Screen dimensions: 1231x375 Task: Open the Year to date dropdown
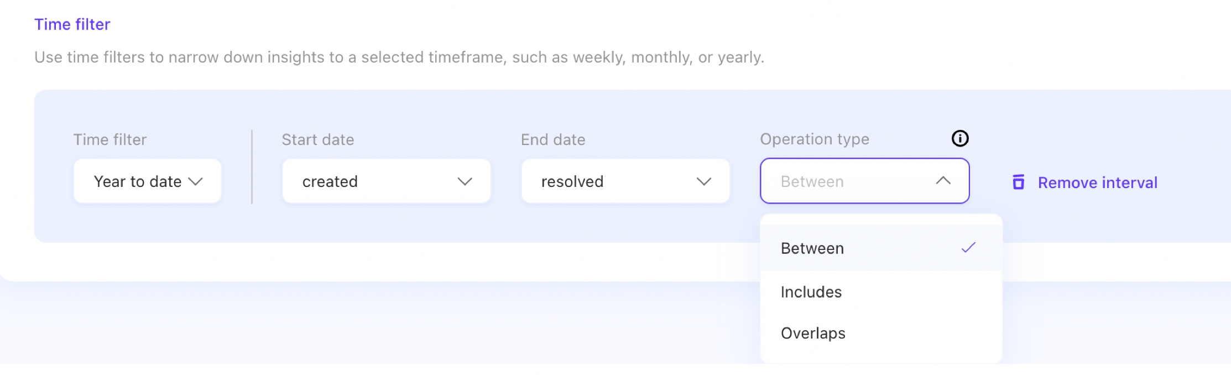click(x=147, y=181)
